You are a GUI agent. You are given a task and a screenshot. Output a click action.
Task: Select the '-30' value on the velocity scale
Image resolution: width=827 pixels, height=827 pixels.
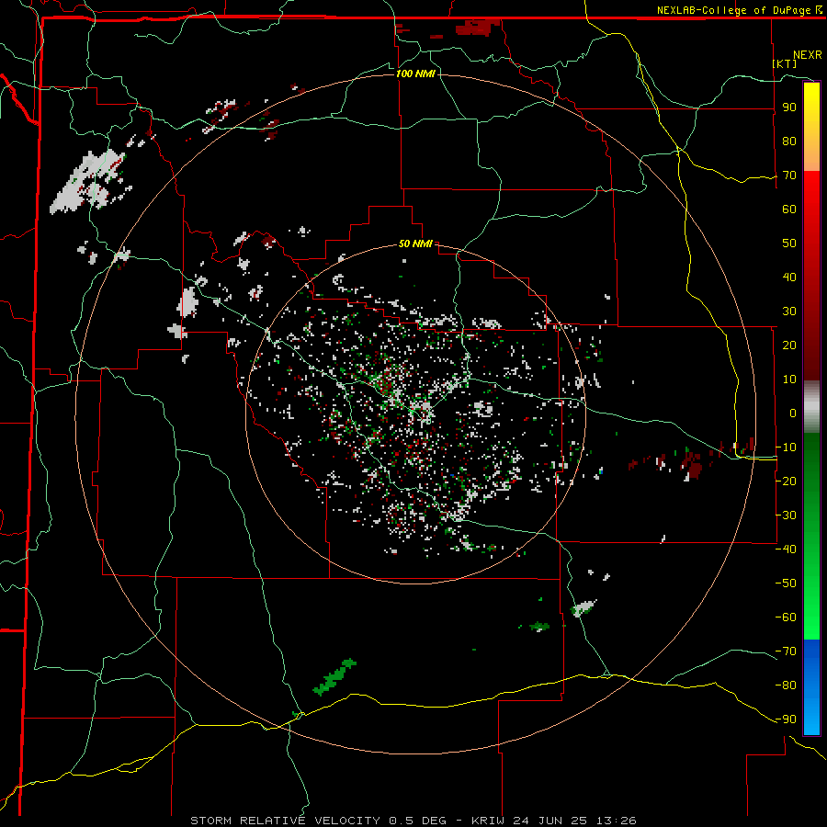coord(786,515)
